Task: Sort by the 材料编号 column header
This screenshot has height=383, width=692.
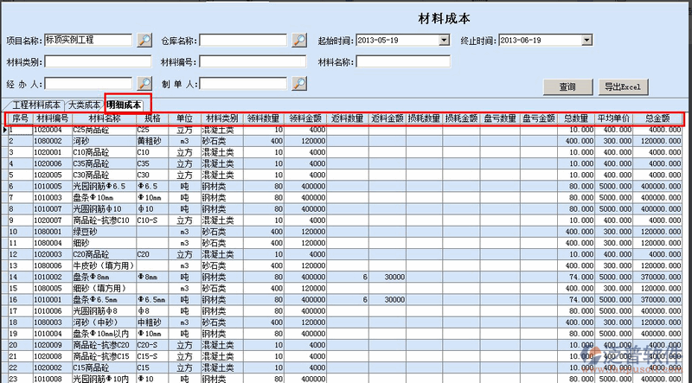Action: [x=53, y=118]
